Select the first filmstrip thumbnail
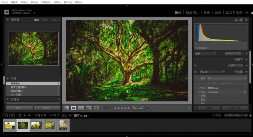The image size is (253, 137). [10, 125]
